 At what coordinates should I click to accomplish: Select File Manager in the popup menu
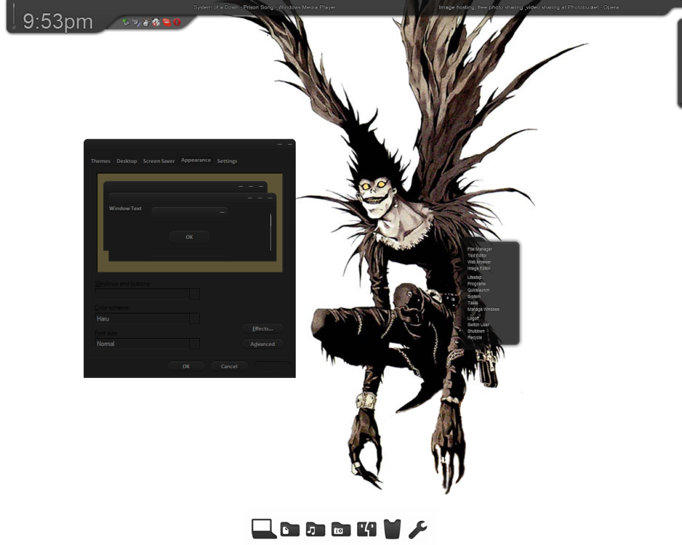coord(479,248)
